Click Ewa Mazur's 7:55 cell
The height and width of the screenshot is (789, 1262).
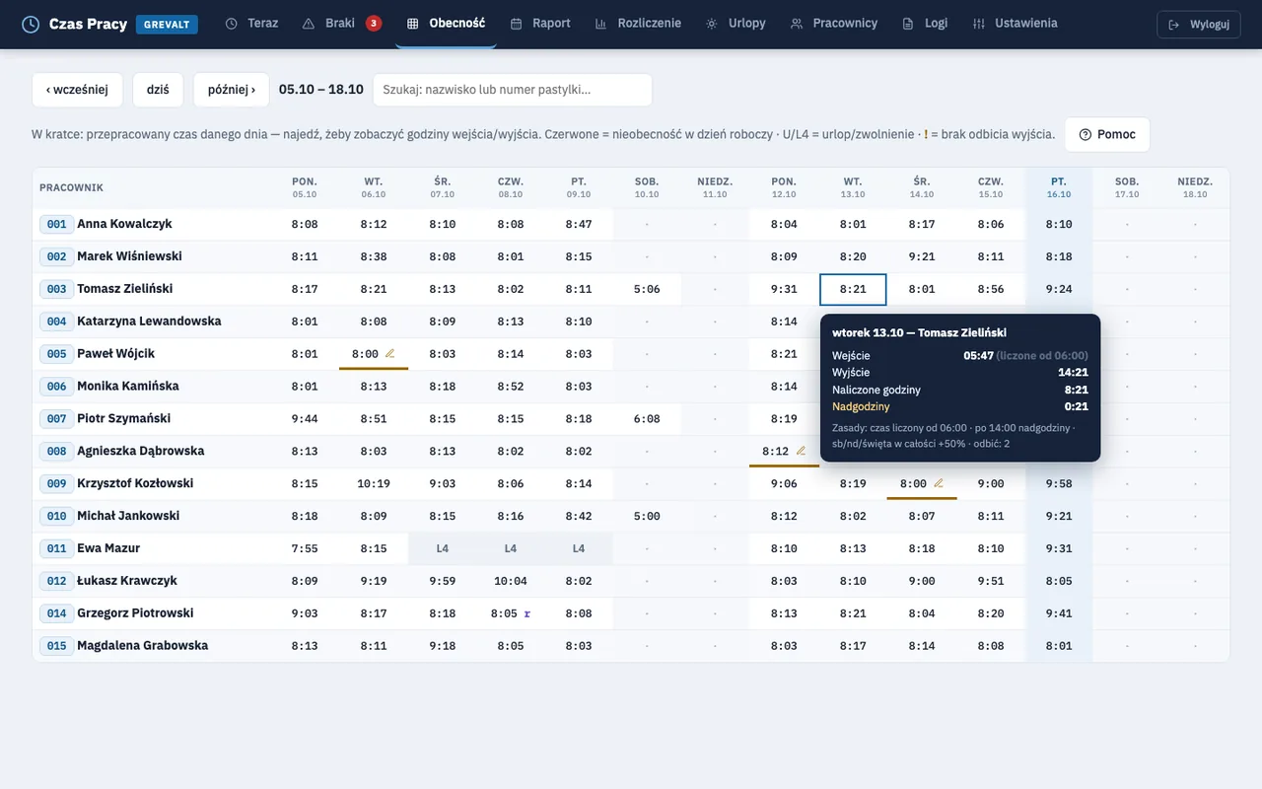pyautogui.click(x=305, y=548)
